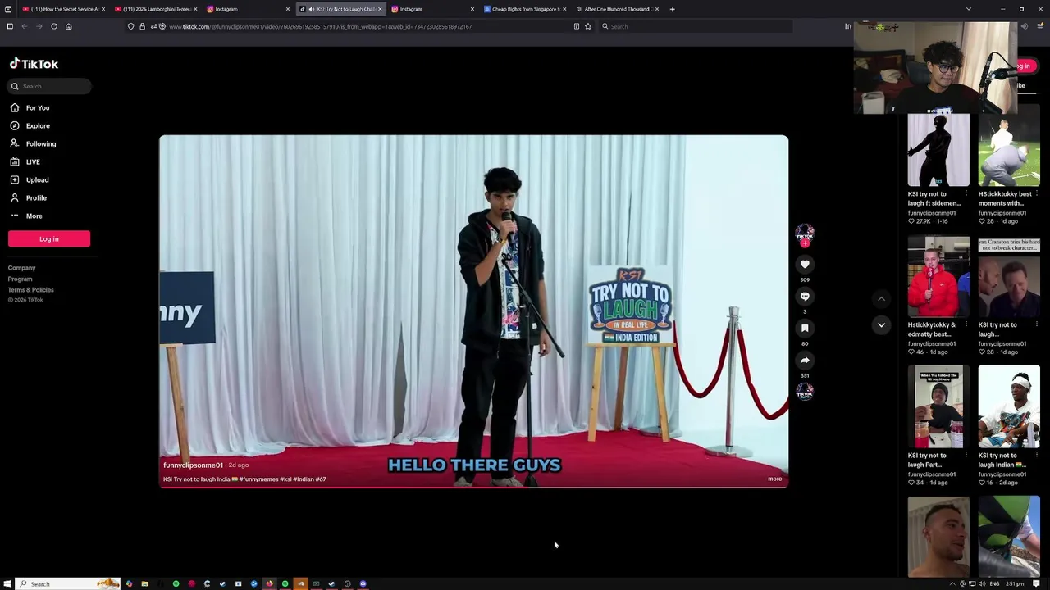Switch to 'After One Hundred Thousand' tab

tap(615, 9)
